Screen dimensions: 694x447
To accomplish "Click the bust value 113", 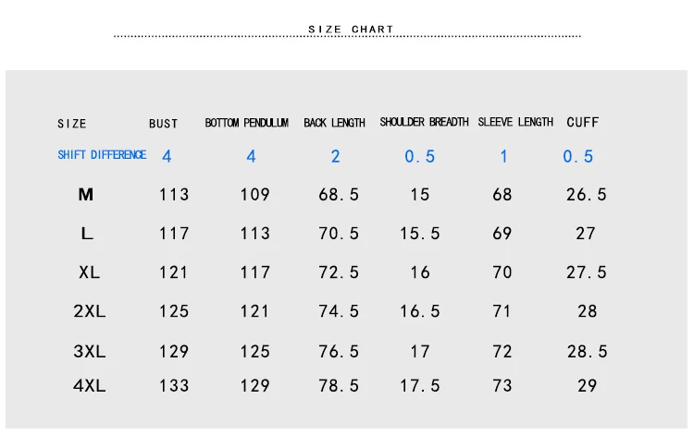I will [174, 194].
